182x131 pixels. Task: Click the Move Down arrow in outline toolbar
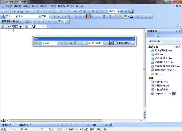point(75,43)
